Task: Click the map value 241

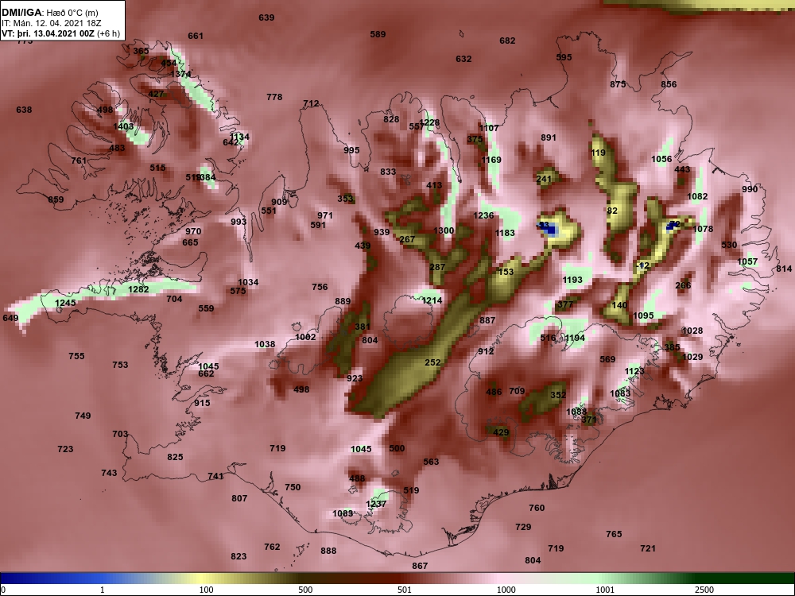Action: pyautogui.click(x=544, y=179)
